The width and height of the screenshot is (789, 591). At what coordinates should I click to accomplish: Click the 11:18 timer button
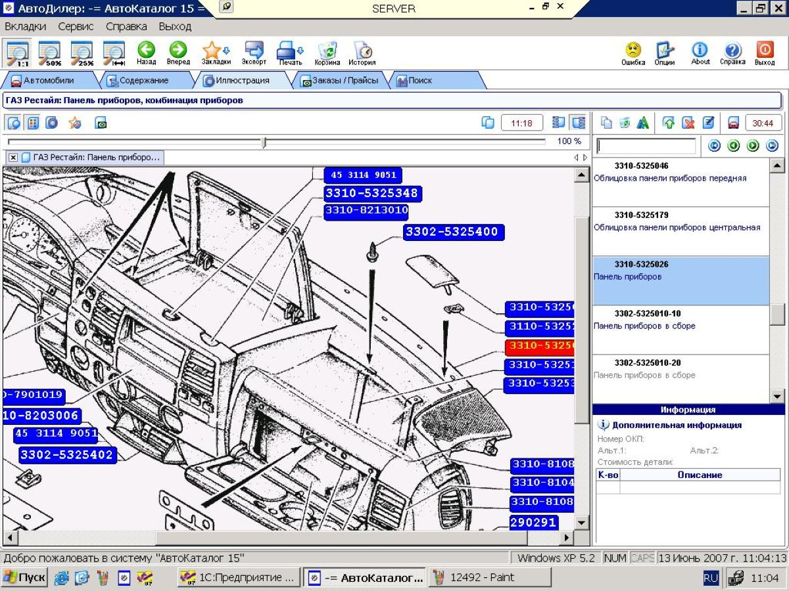pyautogui.click(x=521, y=123)
